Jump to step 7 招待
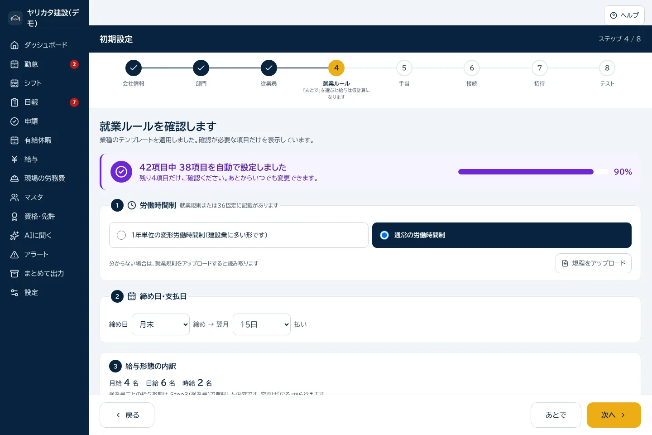This screenshot has width=652, height=435. point(540,68)
